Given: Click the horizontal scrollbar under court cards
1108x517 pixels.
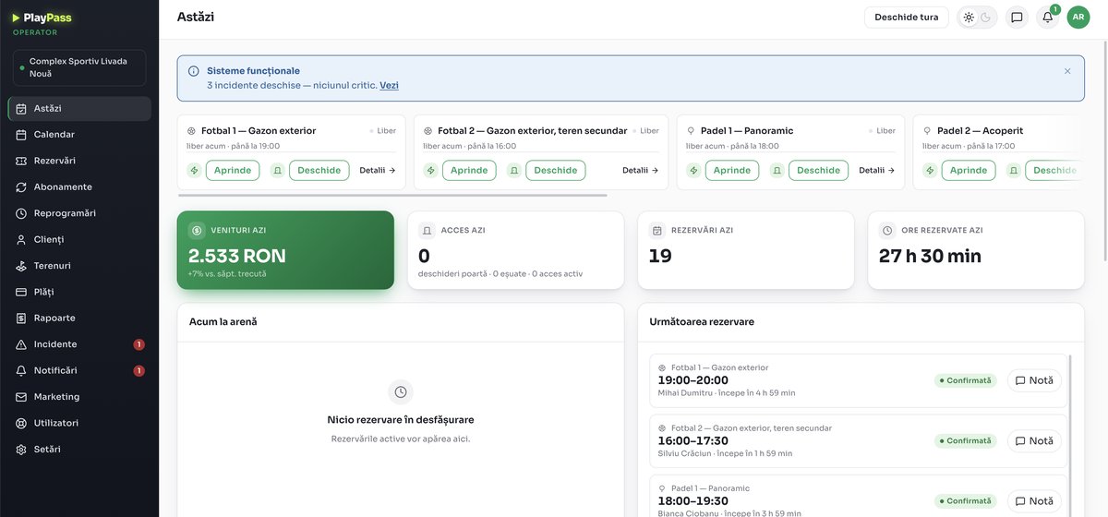Looking at the screenshot, I should tap(392, 196).
